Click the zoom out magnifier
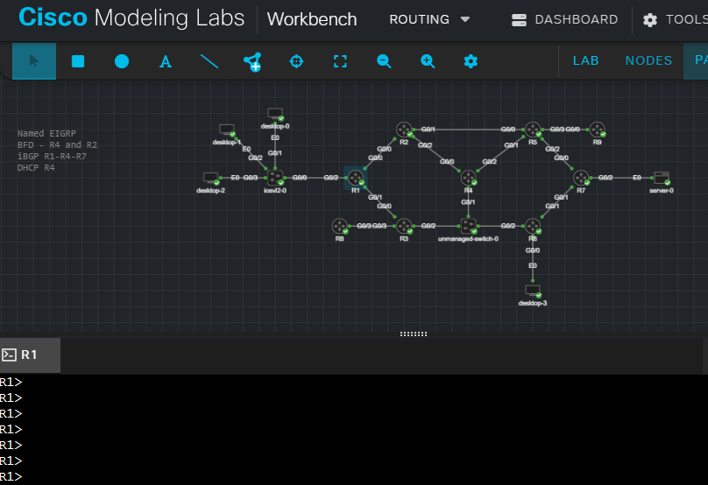708x485 pixels. point(384,61)
